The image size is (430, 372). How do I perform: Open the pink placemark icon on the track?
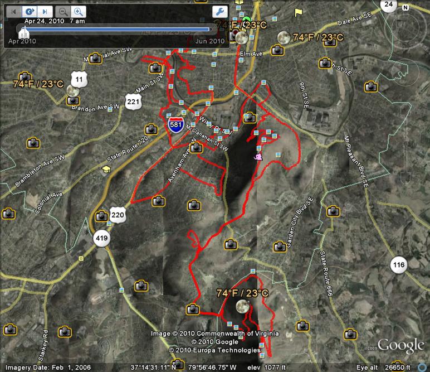[258, 158]
